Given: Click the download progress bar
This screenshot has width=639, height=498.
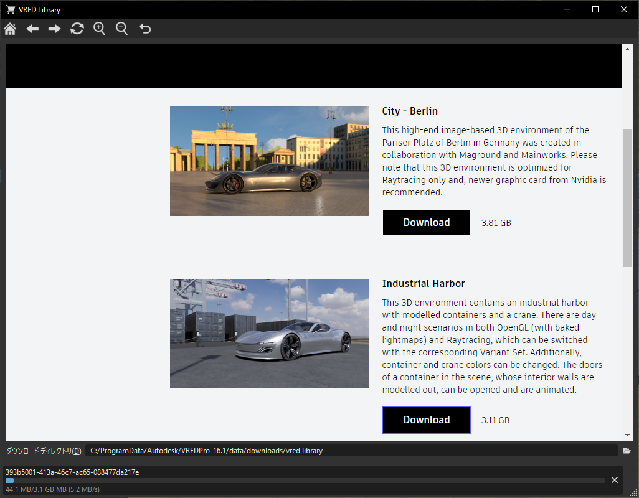Looking at the screenshot, I should (305, 481).
